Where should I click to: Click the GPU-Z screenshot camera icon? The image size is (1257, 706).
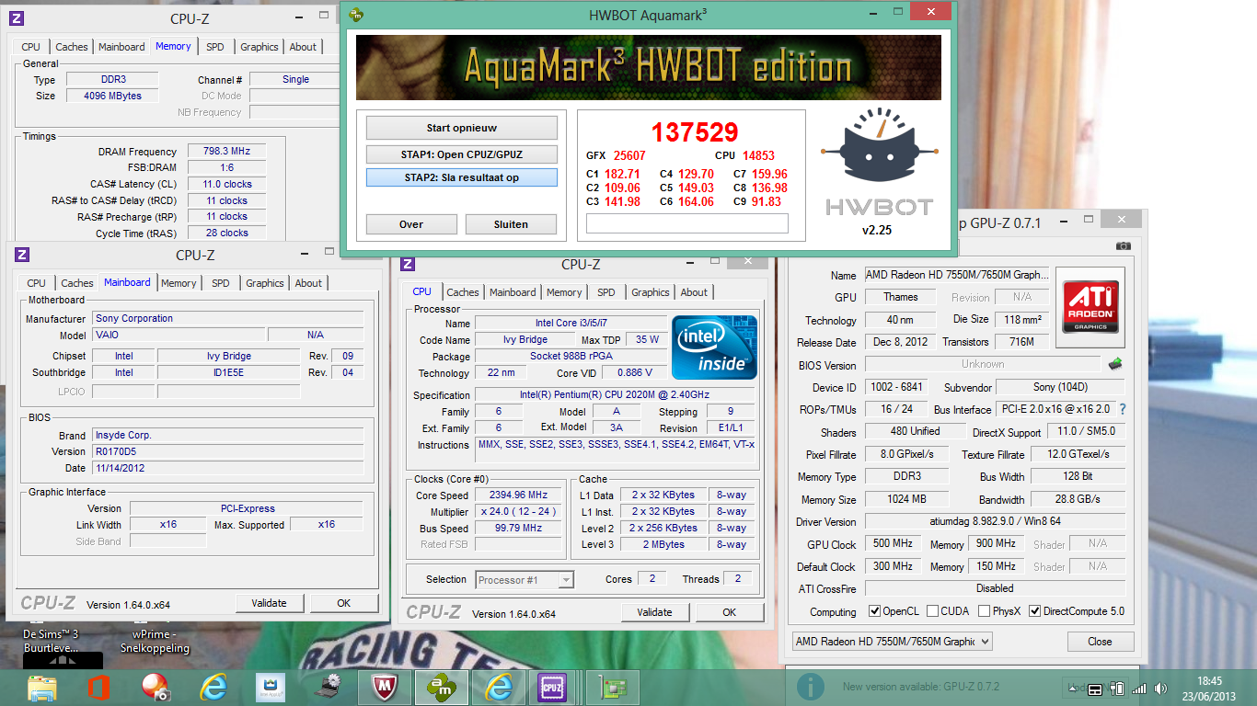1124,245
